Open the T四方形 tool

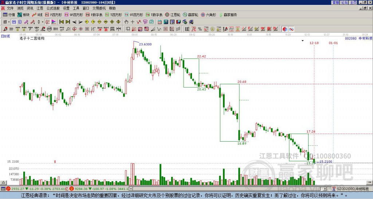114,15
